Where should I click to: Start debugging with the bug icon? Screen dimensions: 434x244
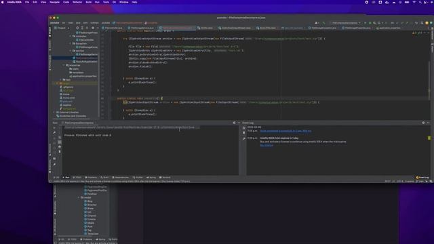370,23
